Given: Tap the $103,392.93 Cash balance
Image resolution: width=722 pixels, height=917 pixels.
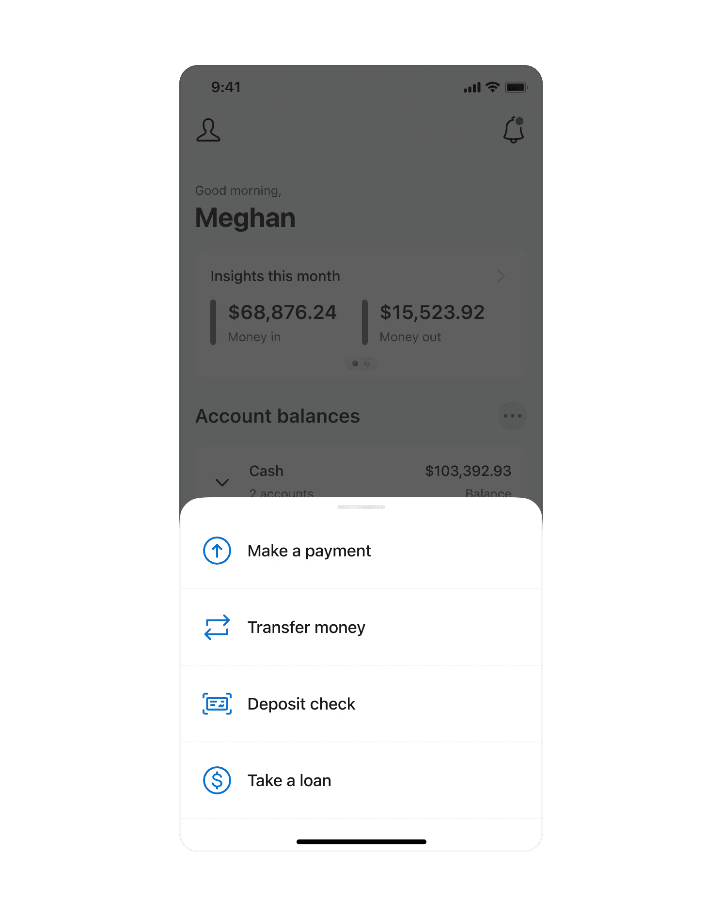Looking at the screenshot, I should click(x=468, y=471).
